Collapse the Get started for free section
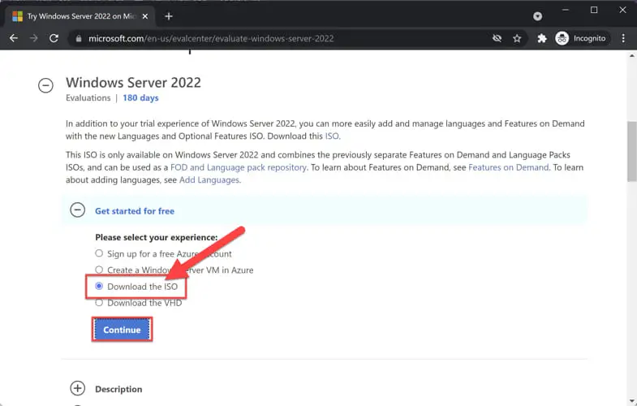Image resolution: width=637 pixels, height=406 pixels. click(x=78, y=210)
